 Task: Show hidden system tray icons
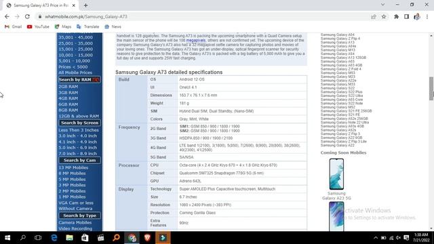376,238
